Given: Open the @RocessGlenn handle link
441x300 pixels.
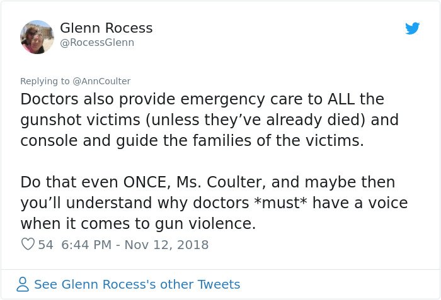Looking at the screenshot, I should click(97, 43).
